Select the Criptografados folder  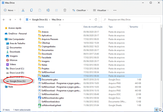(48, 47)
